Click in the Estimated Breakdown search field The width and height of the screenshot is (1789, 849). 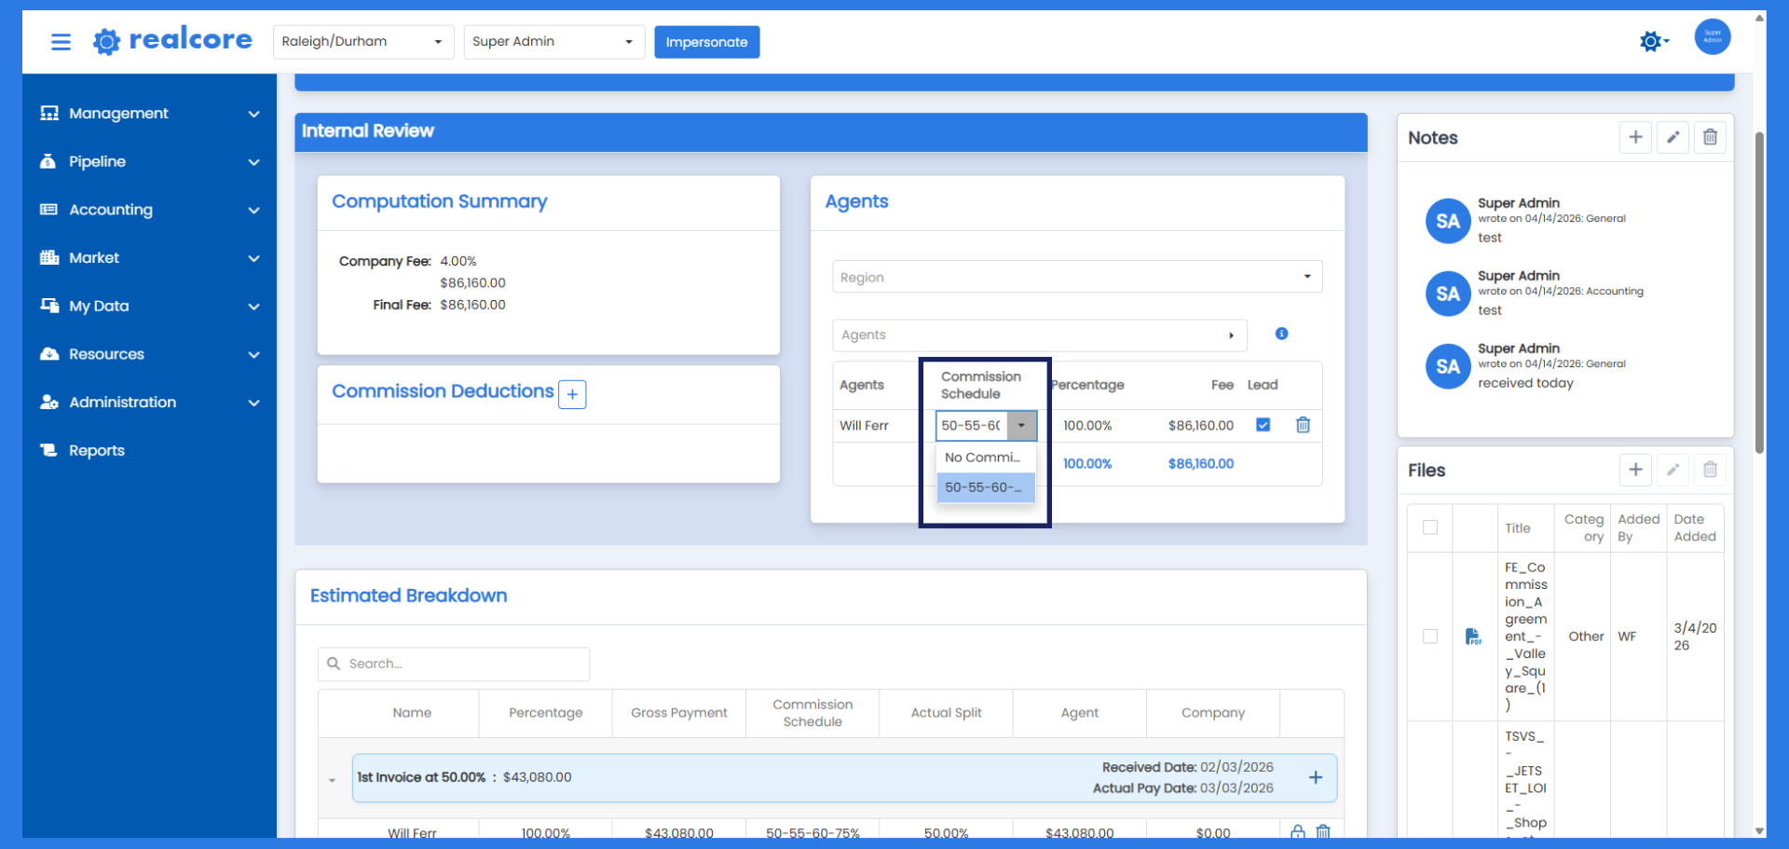[454, 664]
